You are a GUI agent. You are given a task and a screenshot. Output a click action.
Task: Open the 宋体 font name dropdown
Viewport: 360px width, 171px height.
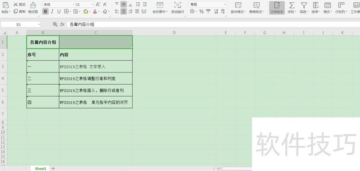click(73, 4)
